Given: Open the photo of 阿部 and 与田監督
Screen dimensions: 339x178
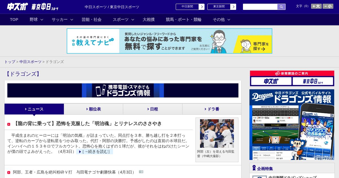Looking at the screenshot, I should 217,133.
